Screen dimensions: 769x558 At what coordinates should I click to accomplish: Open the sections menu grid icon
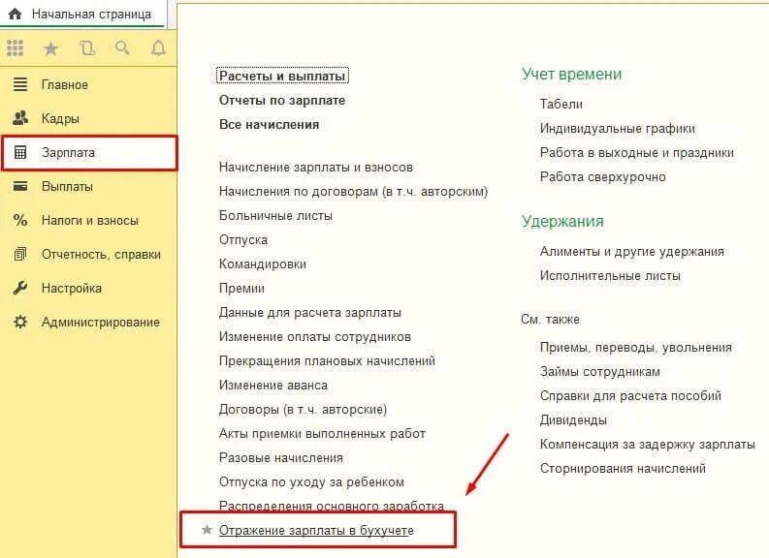pyautogui.click(x=16, y=48)
